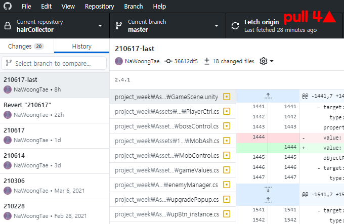Click branch icon in compare field
The height and width of the screenshot is (224, 344).
[x=9, y=63]
